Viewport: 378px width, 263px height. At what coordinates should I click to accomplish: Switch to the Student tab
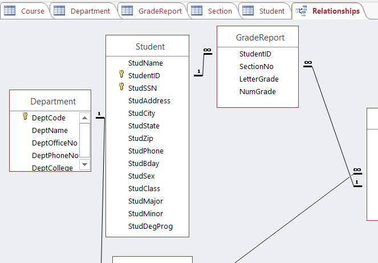coord(265,11)
